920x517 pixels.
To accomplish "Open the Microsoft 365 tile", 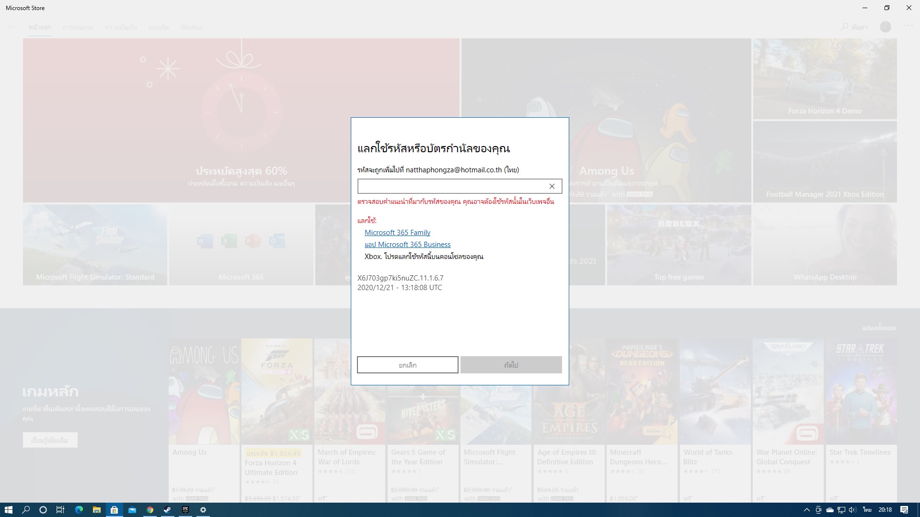I will pos(241,245).
